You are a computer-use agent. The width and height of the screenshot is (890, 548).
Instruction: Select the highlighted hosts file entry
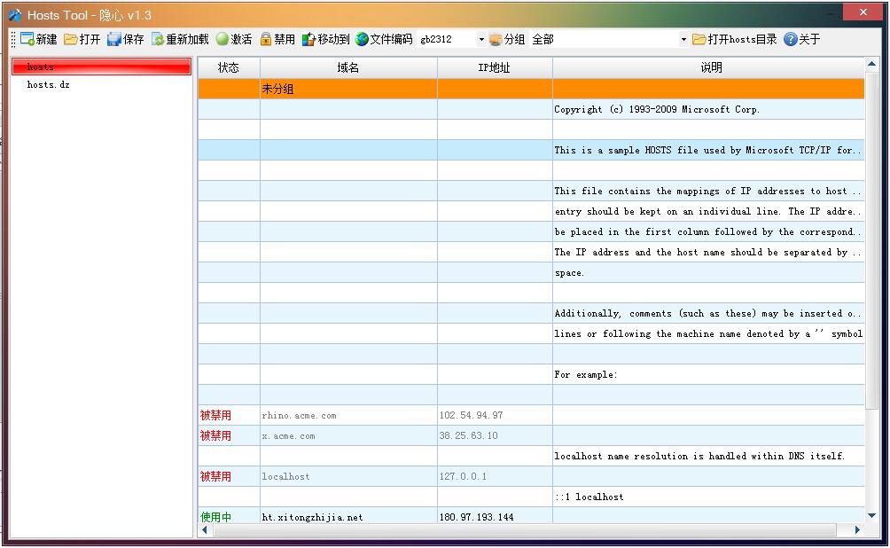point(101,67)
